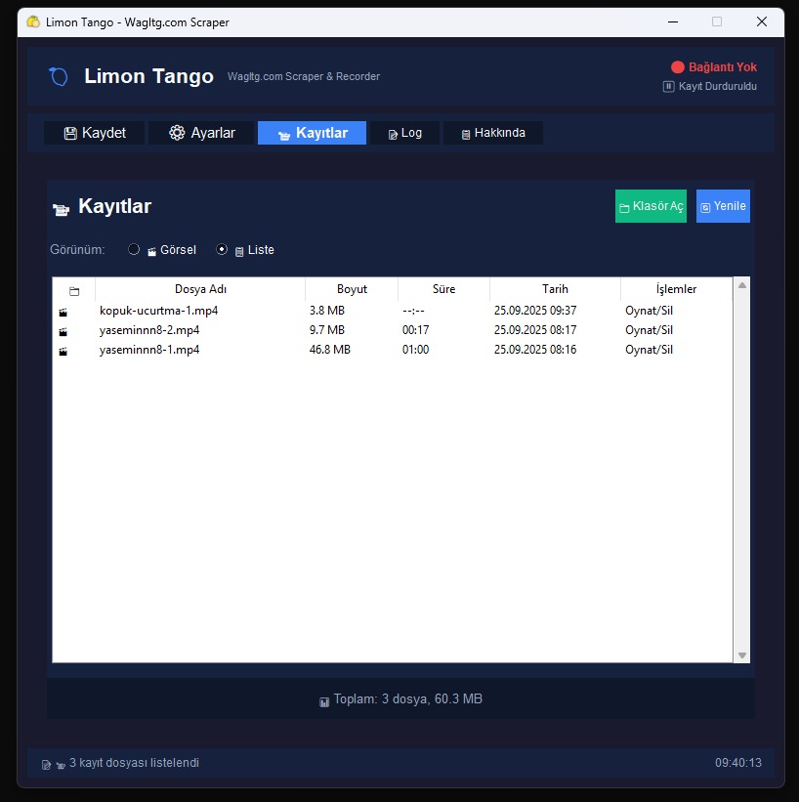Sort by Boyut column header
Viewport: 799px width, 802px height.
point(352,289)
